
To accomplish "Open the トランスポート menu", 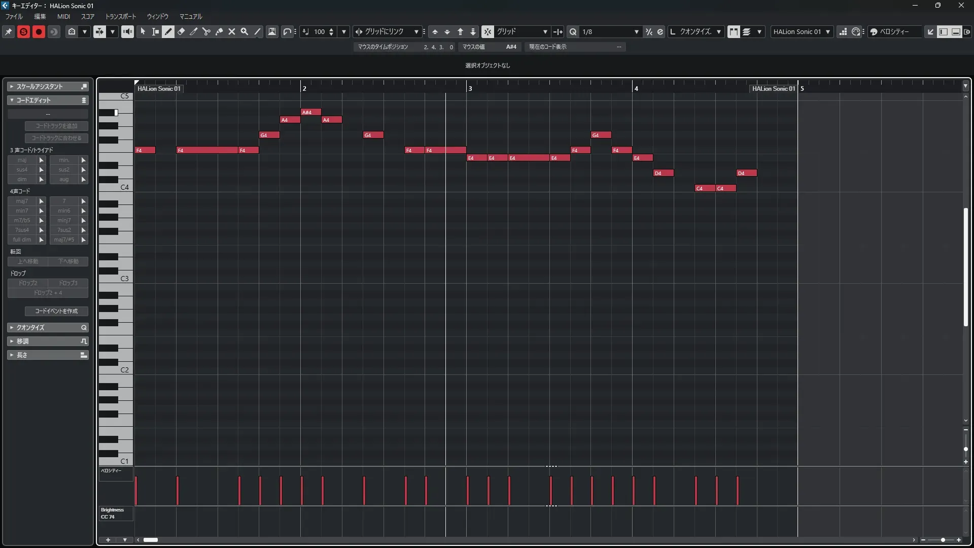I will (x=120, y=16).
